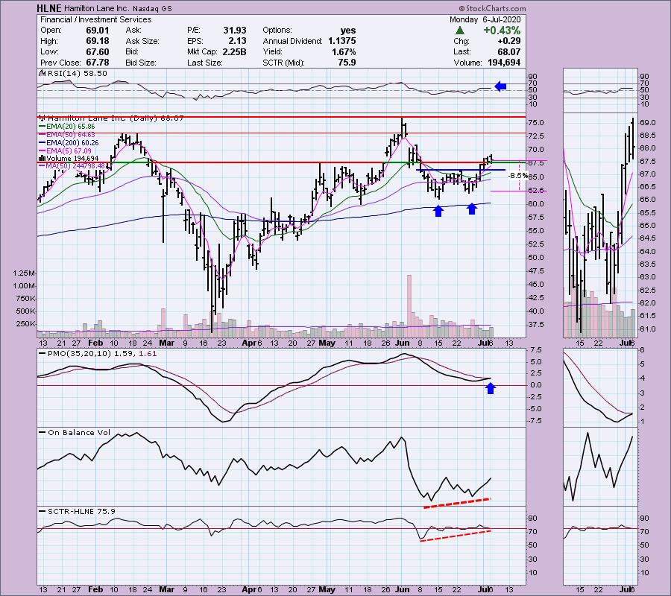Image resolution: width=671 pixels, height=596 pixels.
Task: Click the '75.0' price axis label
Action: point(536,123)
